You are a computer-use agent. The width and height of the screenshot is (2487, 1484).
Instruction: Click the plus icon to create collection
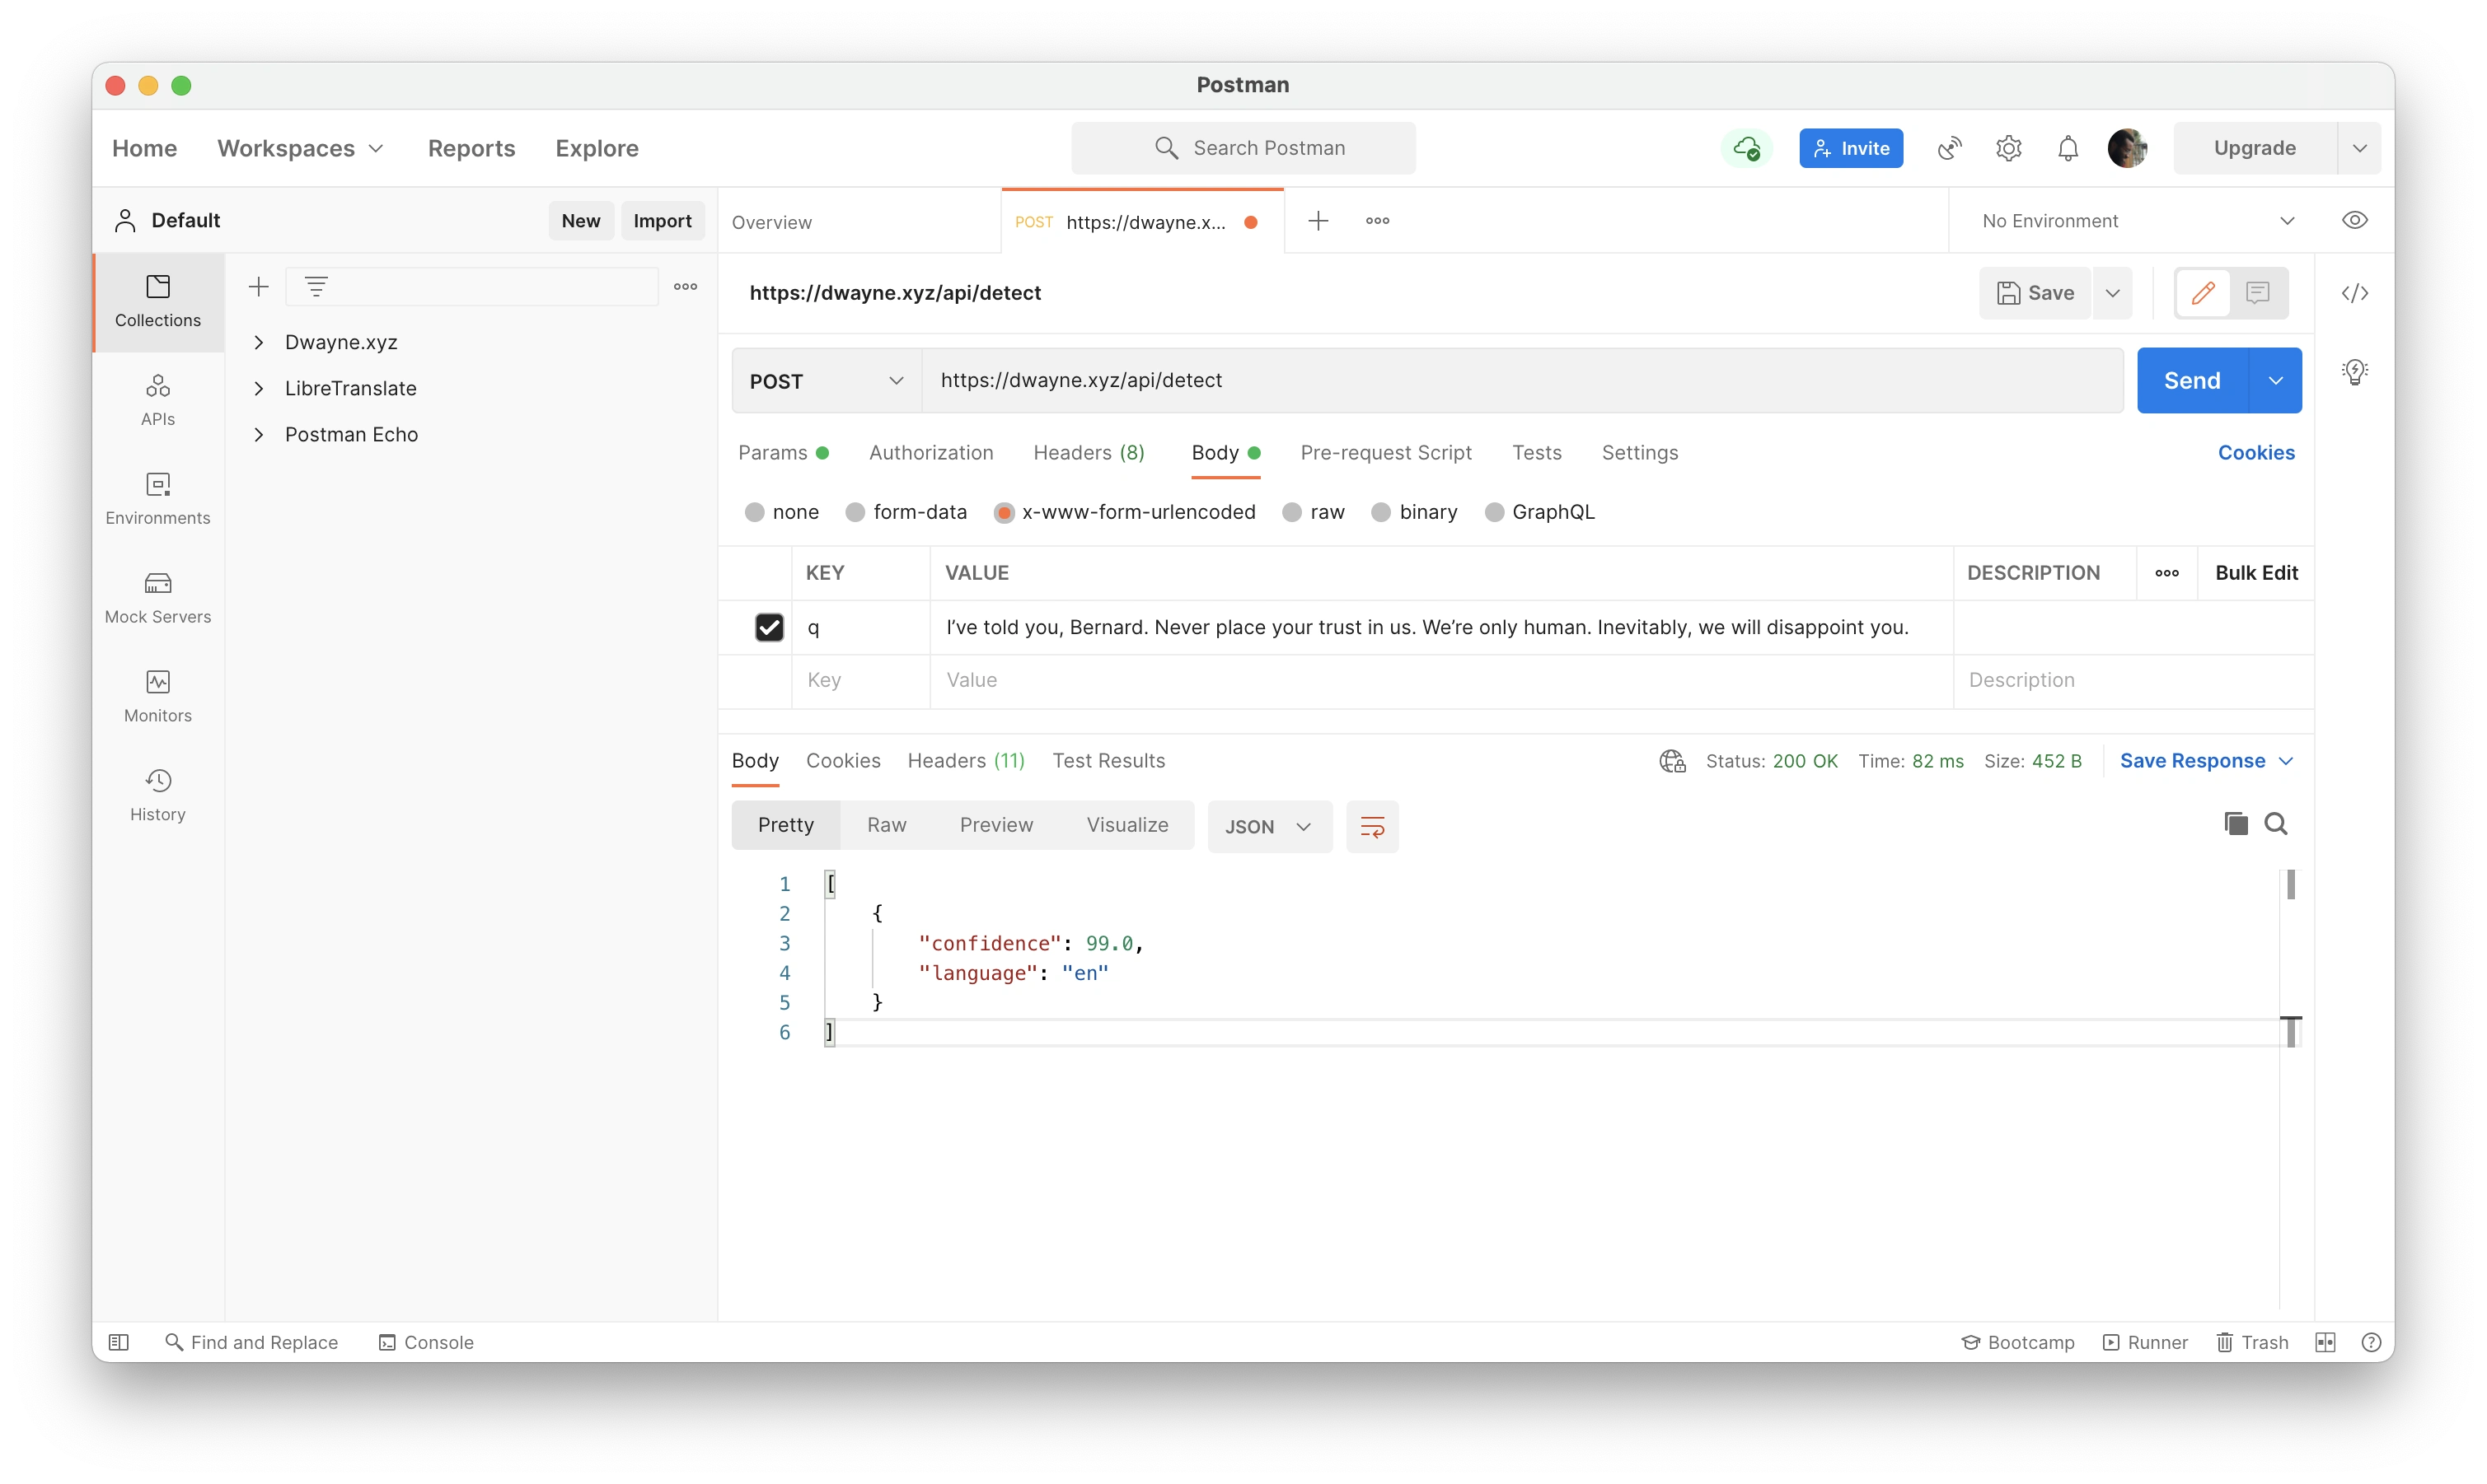tap(258, 287)
